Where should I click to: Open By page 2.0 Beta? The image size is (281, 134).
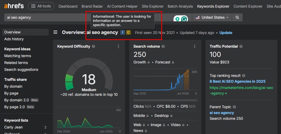click(x=19, y=107)
